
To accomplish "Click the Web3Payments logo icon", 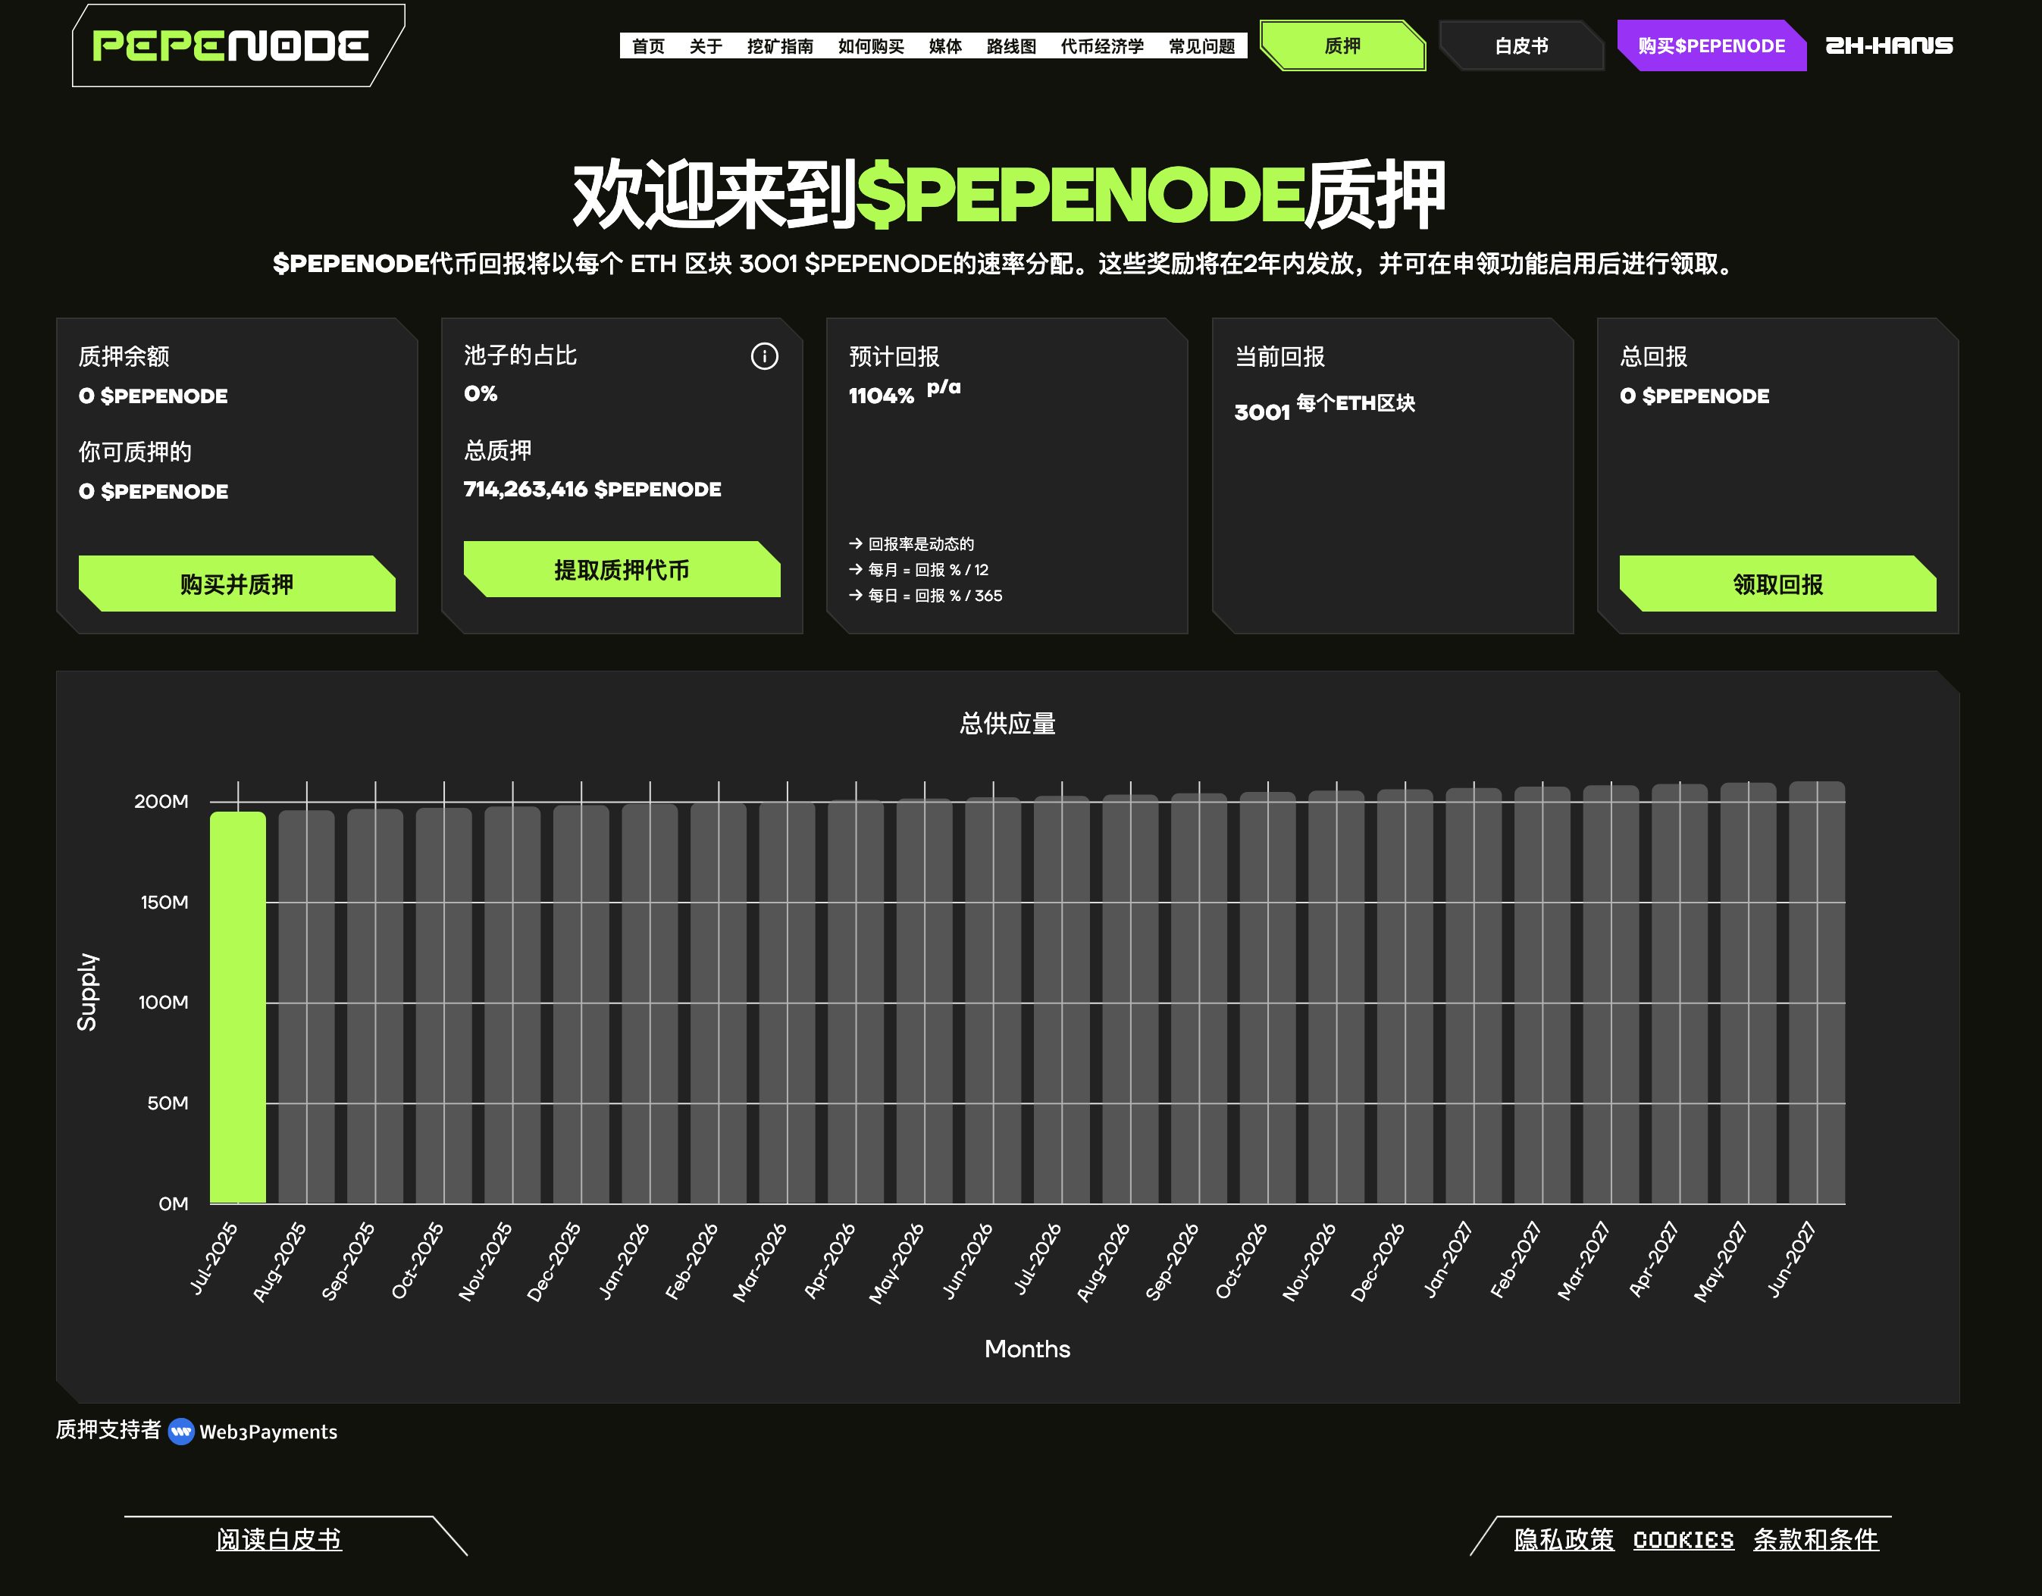I will [x=181, y=1432].
